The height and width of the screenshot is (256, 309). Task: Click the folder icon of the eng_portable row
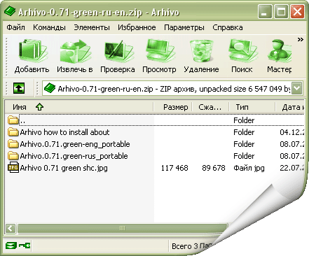13,144
